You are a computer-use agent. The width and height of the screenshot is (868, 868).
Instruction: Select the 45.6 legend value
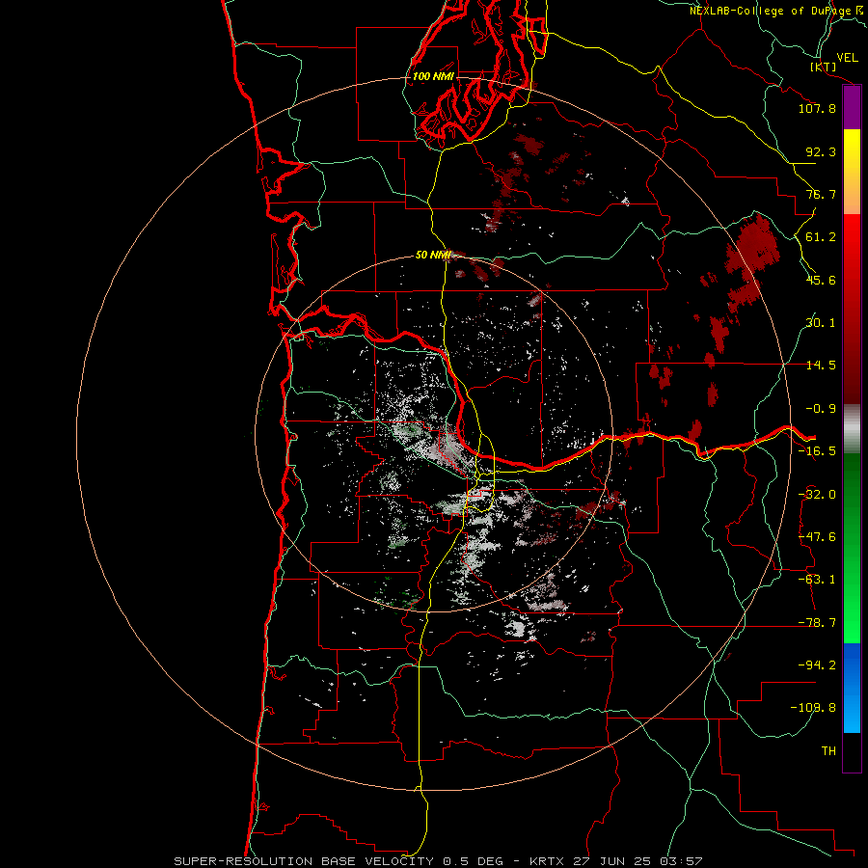click(x=821, y=280)
